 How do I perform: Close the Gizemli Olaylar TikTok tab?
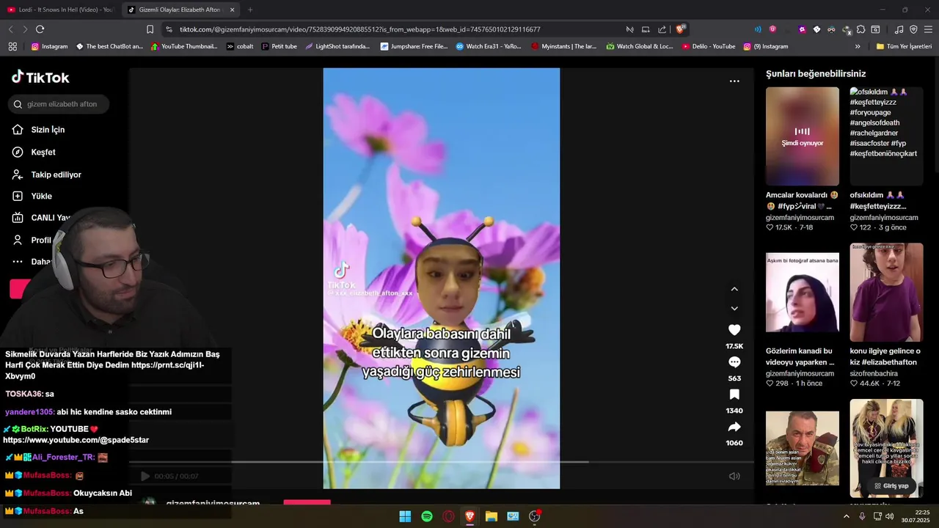(x=232, y=10)
